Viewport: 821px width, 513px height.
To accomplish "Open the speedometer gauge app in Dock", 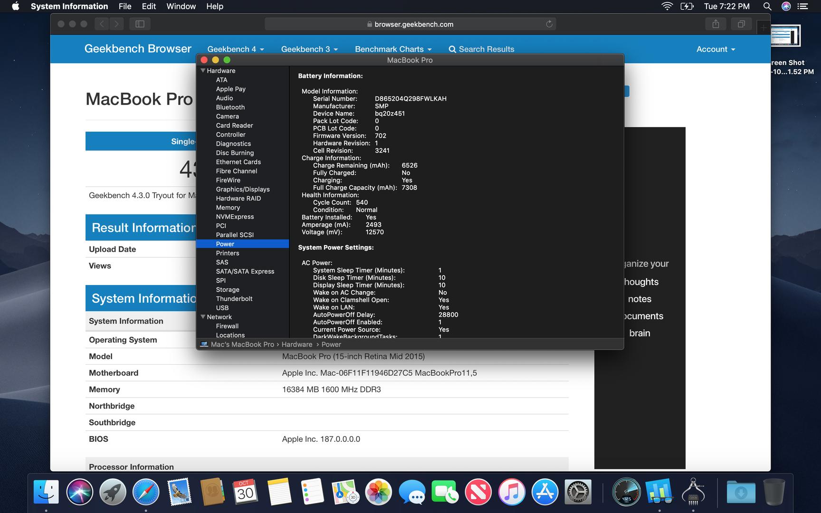I will click(x=626, y=492).
